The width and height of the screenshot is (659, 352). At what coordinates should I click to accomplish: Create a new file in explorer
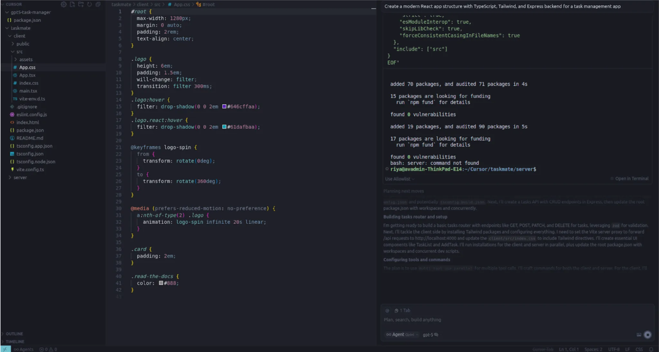coord(72,5)
